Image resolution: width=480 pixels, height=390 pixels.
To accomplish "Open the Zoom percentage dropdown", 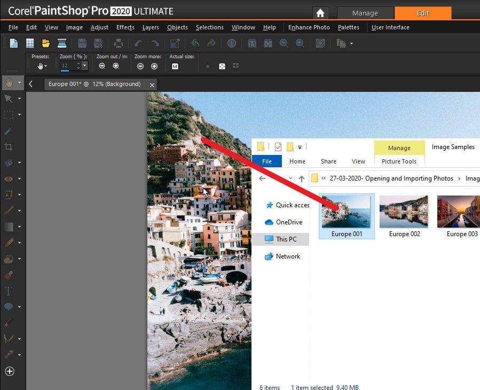I will point(84,66).
